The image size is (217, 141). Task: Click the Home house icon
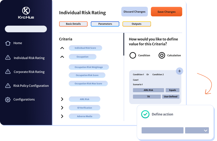click(8, 43)
